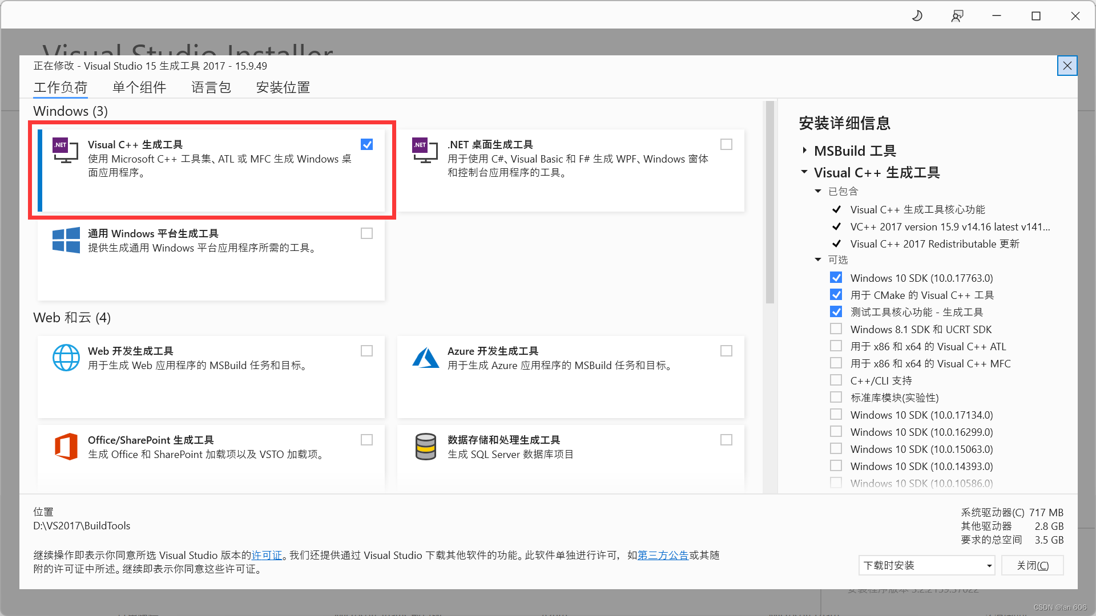This screenshot has height=616, width=1096.
Task: Check the 数据存储和处理生成工具 checkbox
Action: [x=726, y=440]
